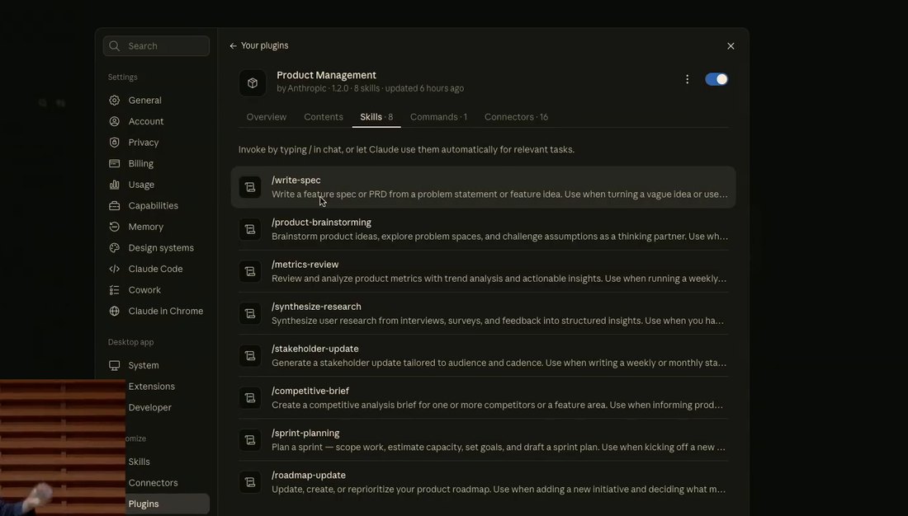Click the magnifier icon in Search box
The width and height of the screenshot is (908, 516).
click(x=115, y=46)
